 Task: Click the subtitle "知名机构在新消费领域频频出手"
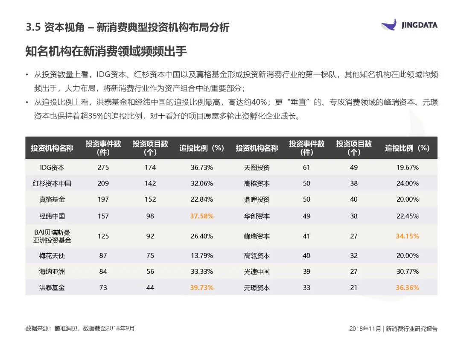(x=106, y=51)
